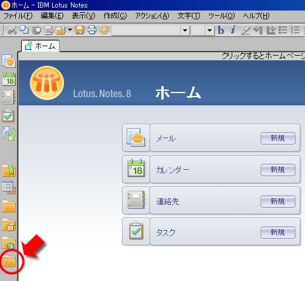
Task: Click 新規 button in the カレンダー row
Action: (x=278, y=170)
